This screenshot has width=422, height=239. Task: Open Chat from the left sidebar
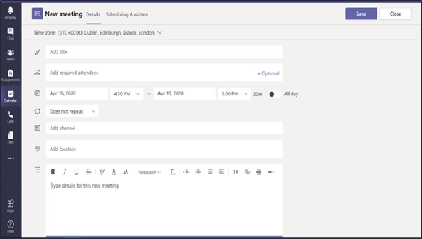10,34
